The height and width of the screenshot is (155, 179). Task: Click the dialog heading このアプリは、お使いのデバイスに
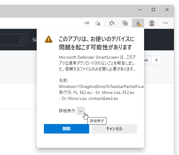[97, 39]
